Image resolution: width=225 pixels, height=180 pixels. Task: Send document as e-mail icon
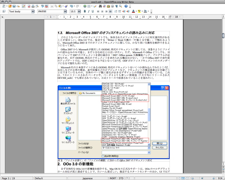click(x=18, y=6)
